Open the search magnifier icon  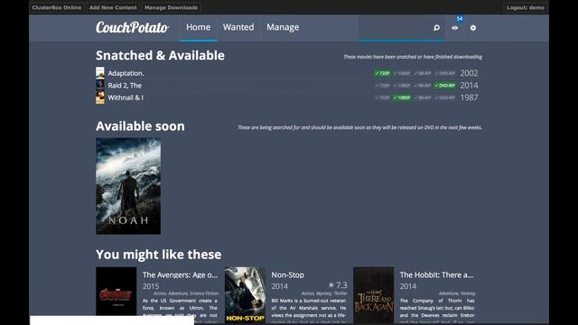436,28
